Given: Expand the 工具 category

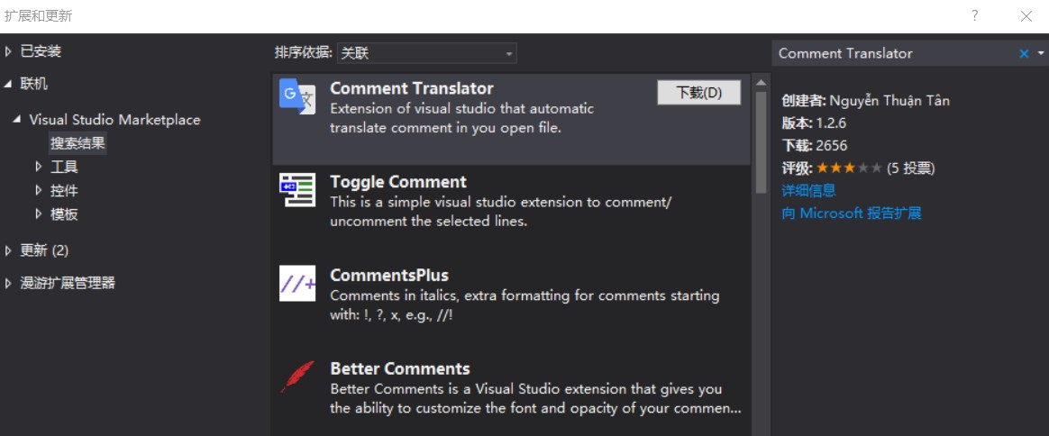Looking at the screenshot, I should [x=39, y=167].
